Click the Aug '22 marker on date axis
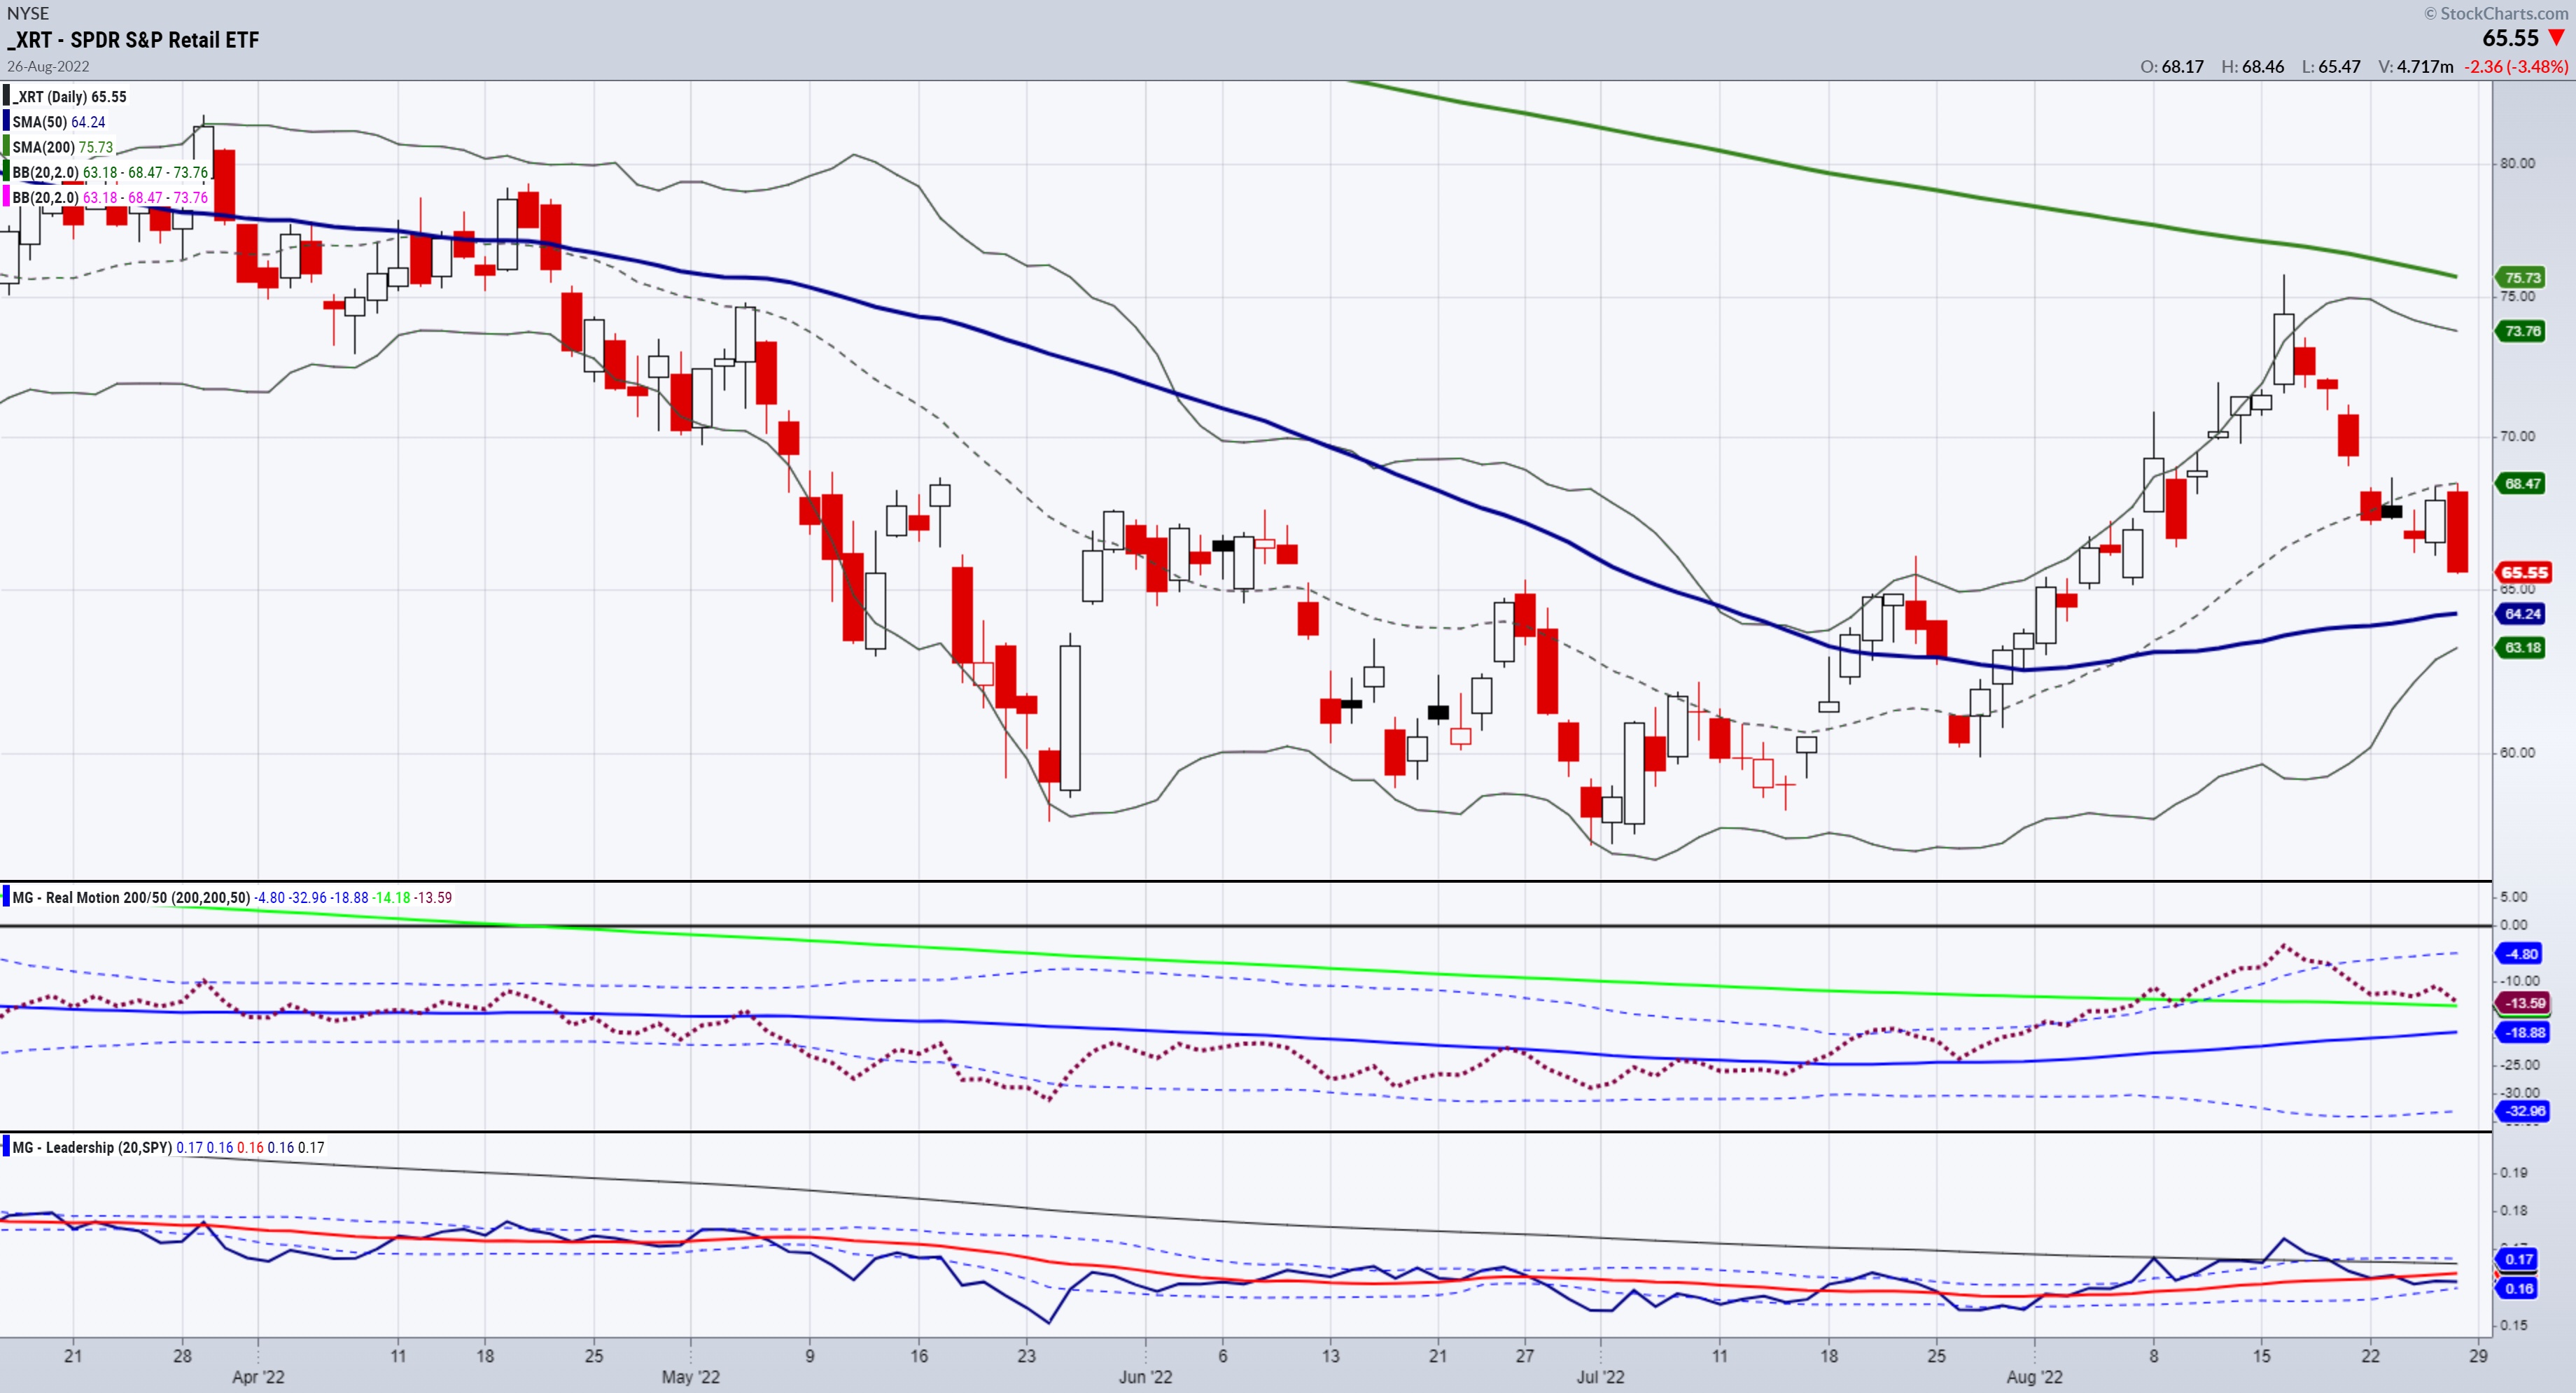Viewport: 2576px width, 1393px height. point(2034,1377)
